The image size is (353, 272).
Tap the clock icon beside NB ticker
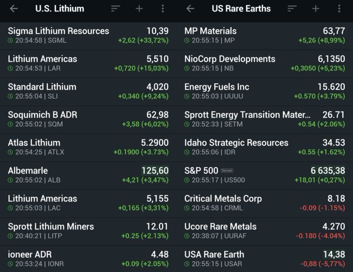187,69
